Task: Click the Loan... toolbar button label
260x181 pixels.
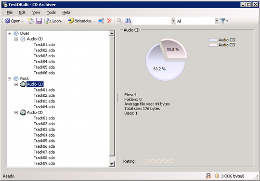Action: tap(59, 21)
